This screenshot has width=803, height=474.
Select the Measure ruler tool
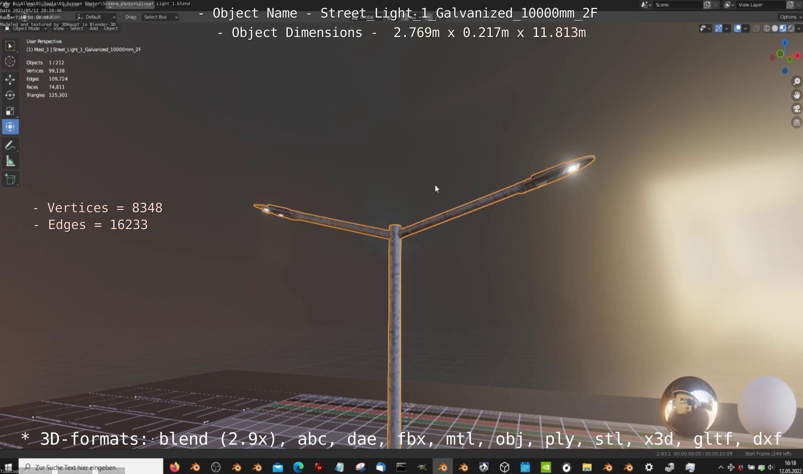point(10,161)
